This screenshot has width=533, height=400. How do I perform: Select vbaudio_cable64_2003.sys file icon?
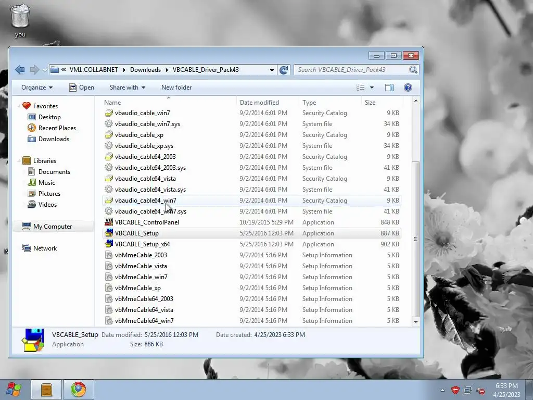click(109, 167)
